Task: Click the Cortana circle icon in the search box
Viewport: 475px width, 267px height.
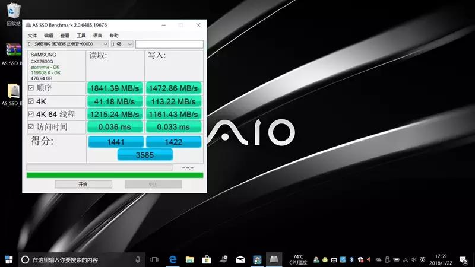Action: pyautogui.click(x=25, y=259)
